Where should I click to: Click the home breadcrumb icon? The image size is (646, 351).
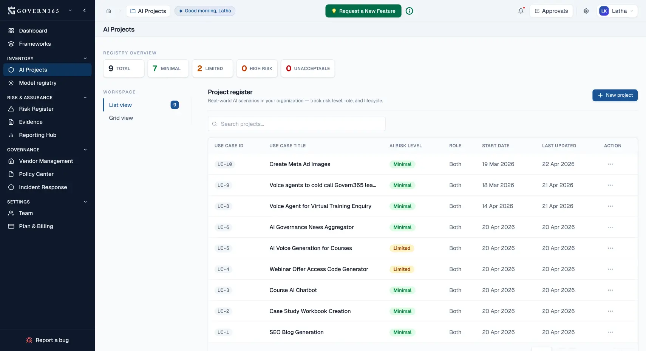coord(109,11)
